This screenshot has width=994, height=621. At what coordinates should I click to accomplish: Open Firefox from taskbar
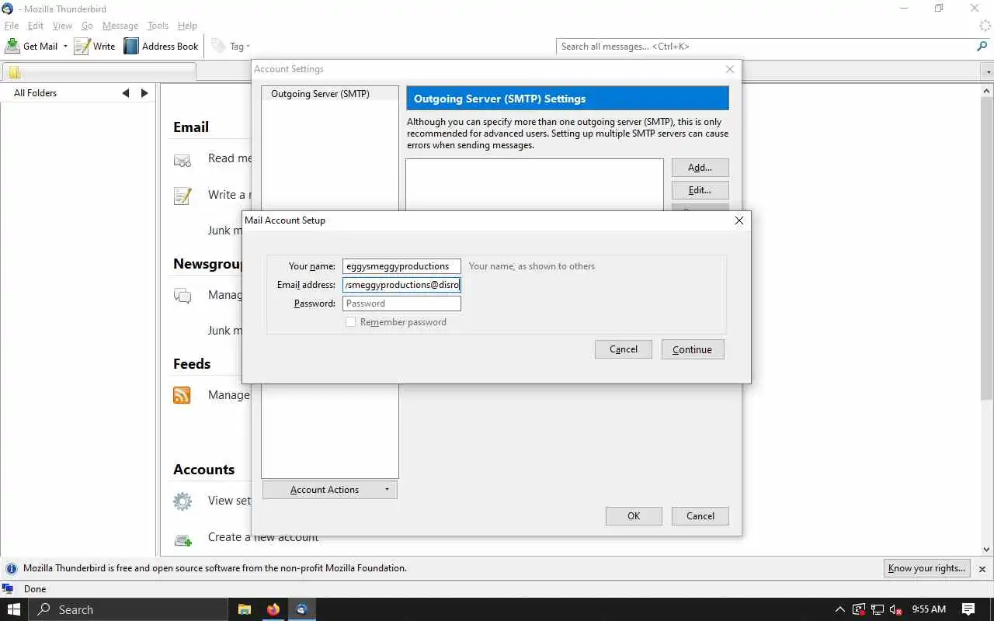coord(273,609)
